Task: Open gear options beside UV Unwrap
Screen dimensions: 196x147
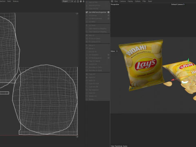Action: coord(109,16)
